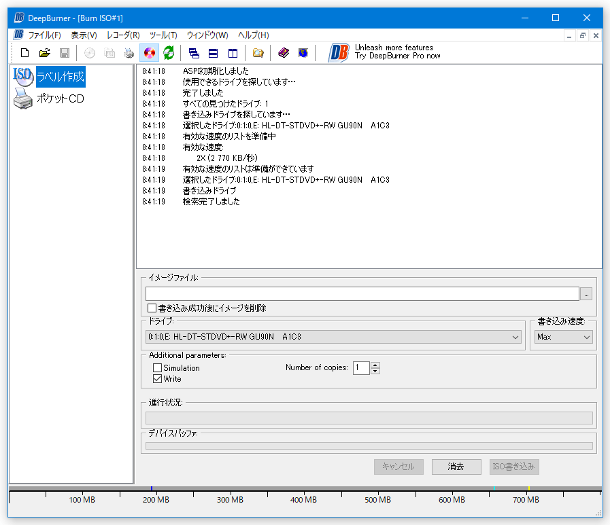Enable the Simulation checkbox

click(x=157, y=367)
